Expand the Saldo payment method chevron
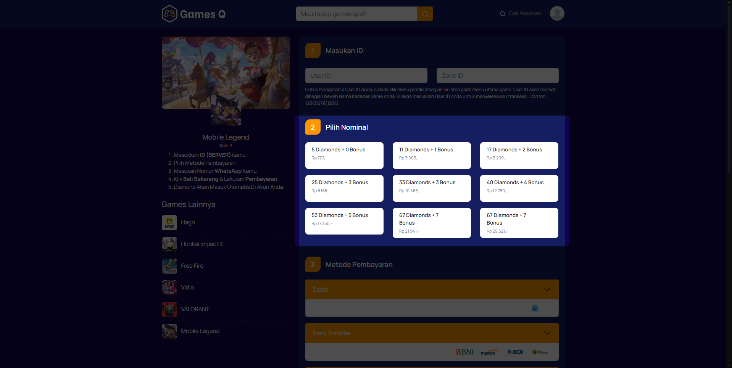The image size is (732, 368). [547, 289]
